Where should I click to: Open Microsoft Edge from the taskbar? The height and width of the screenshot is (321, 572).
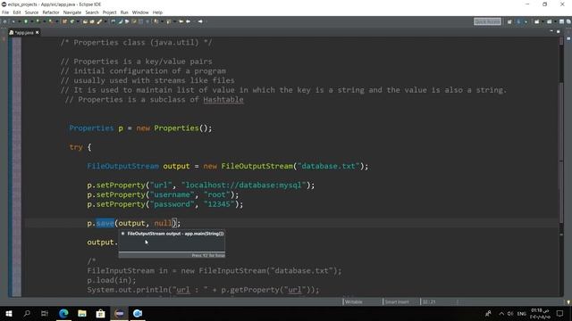click(63, 313)
